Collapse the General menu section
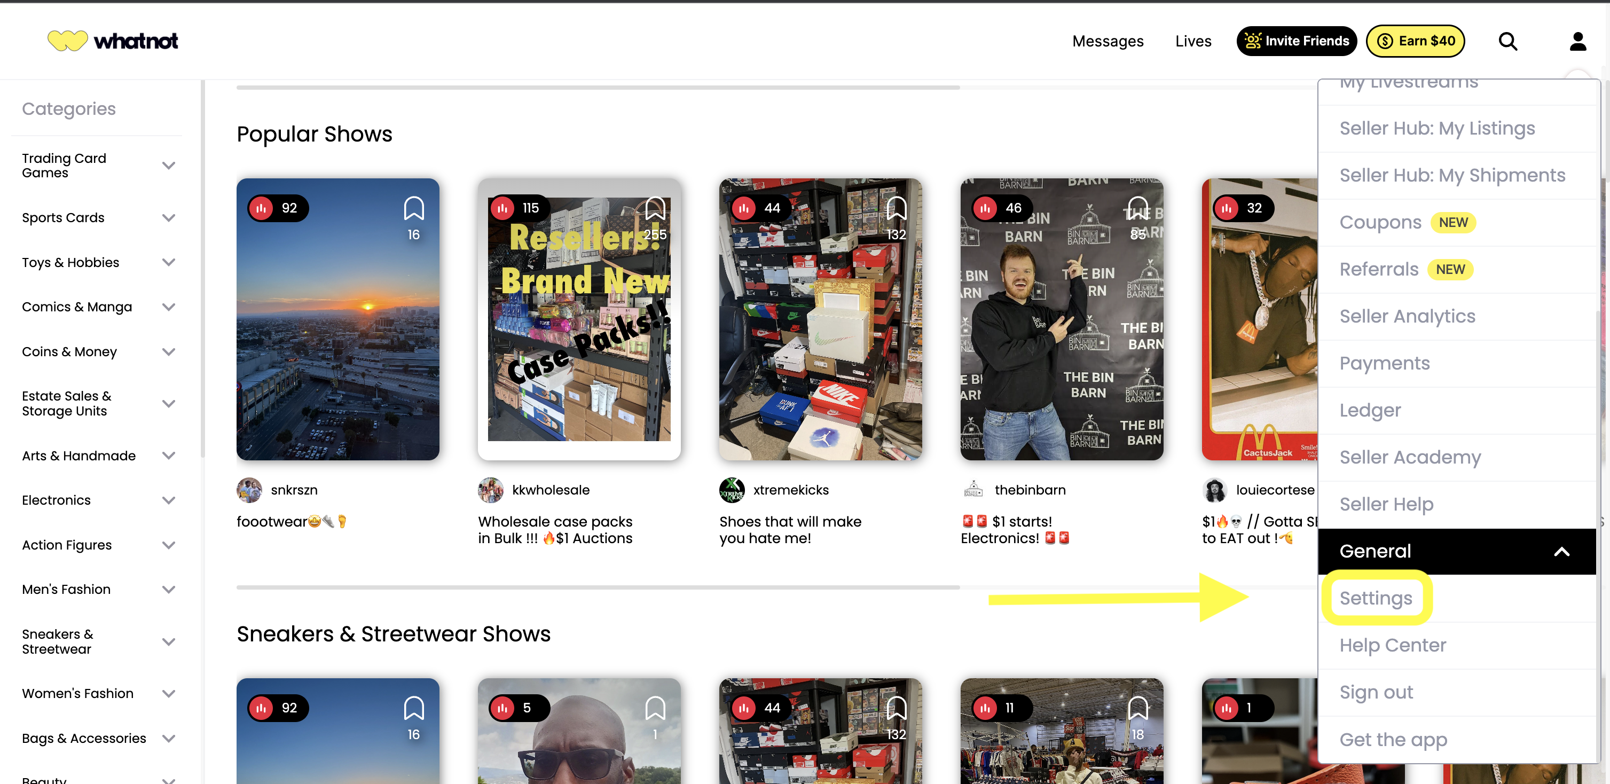Viewport: 1610px width, 784px height. [x=1456, y=552]
